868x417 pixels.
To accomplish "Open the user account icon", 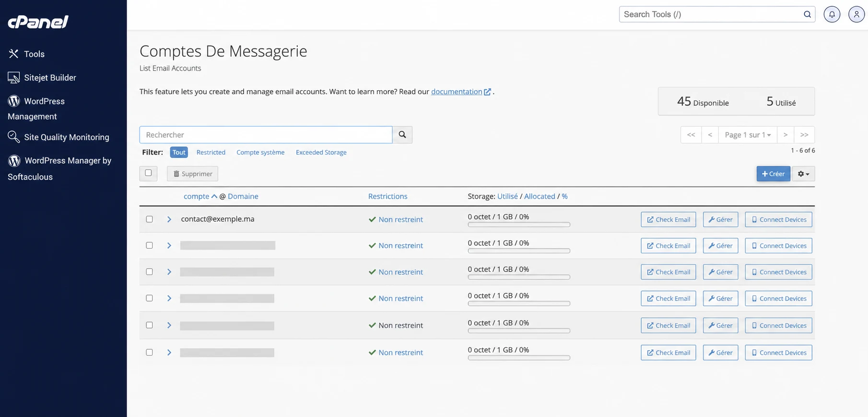I will pyautogui.click(x=856, y=14).
